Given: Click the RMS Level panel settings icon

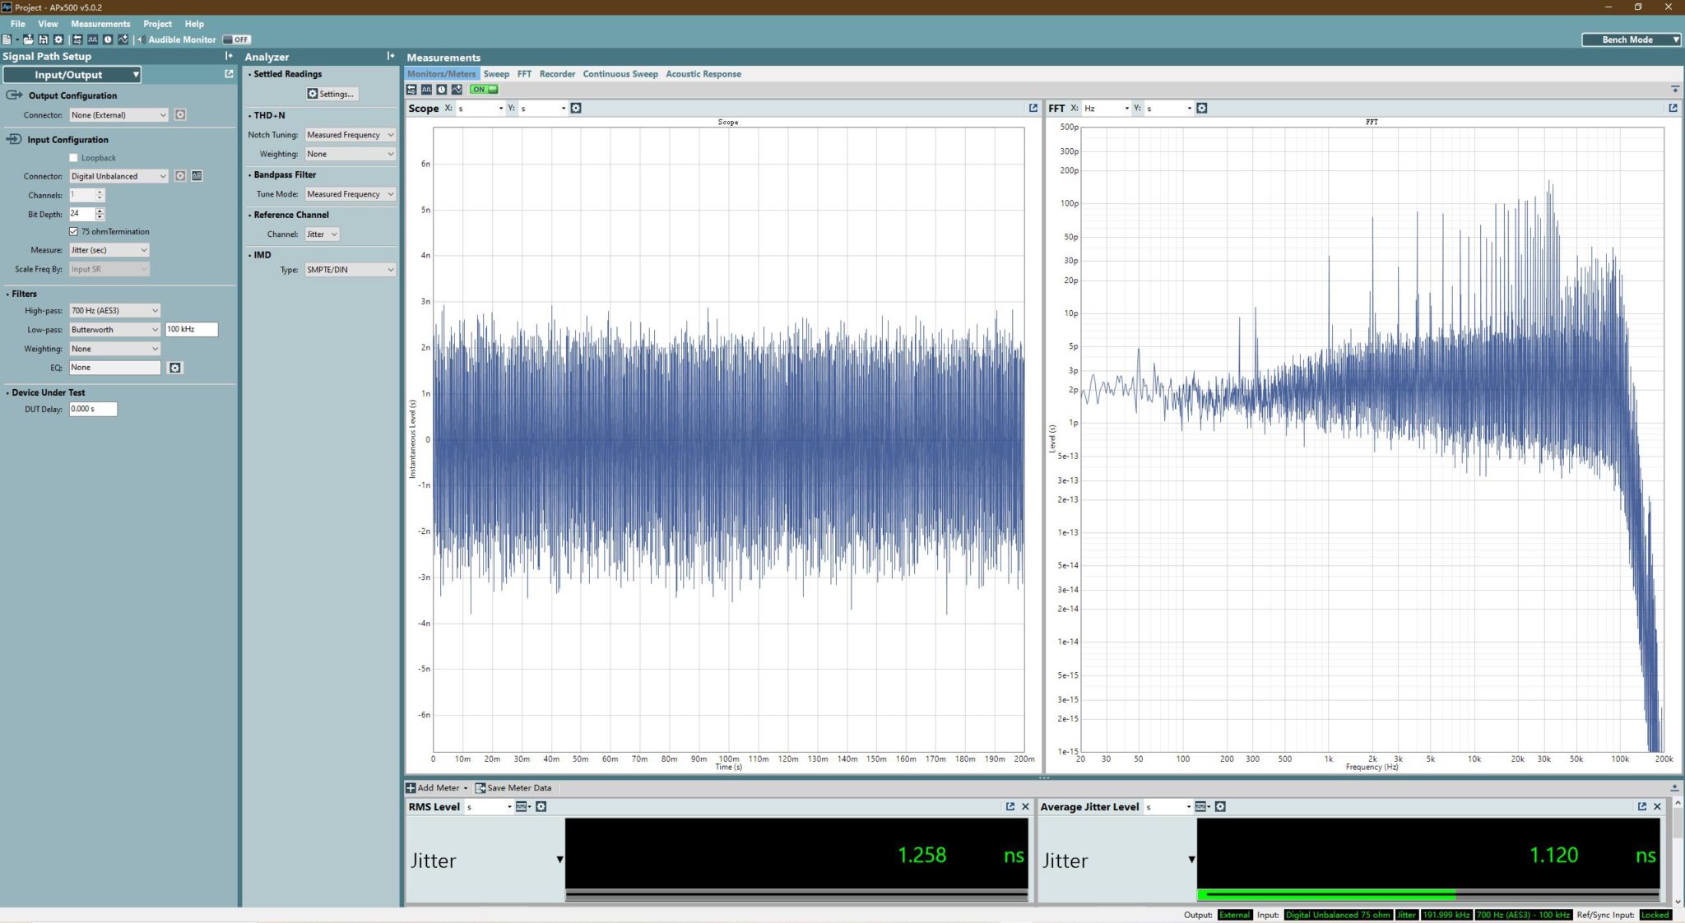Looking at the screenshot, I should tap(541, 806).
